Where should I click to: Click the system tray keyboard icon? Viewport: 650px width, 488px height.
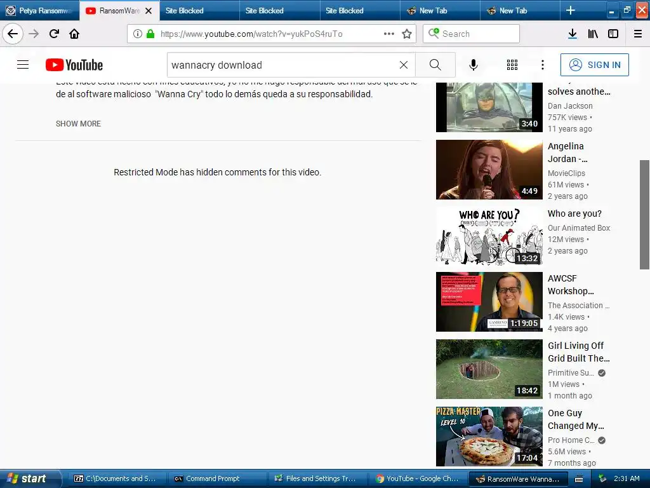point(579,479)
